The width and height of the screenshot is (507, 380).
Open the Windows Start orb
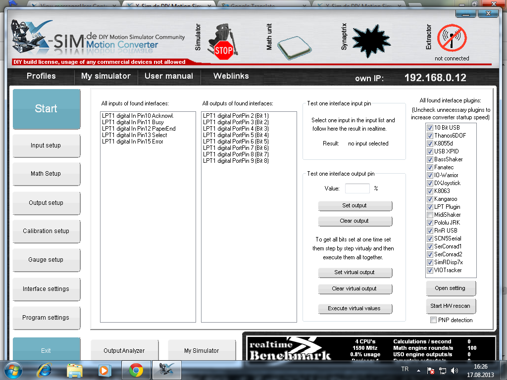click(13, 370)
